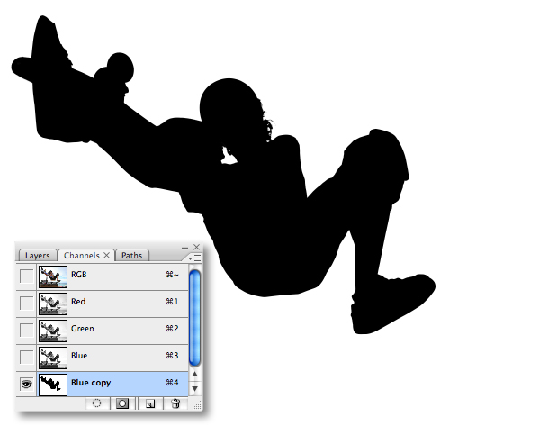This screenshot has height=426, width=540.
Task: Select the RGB thumbnail
Action: point(53,276)
